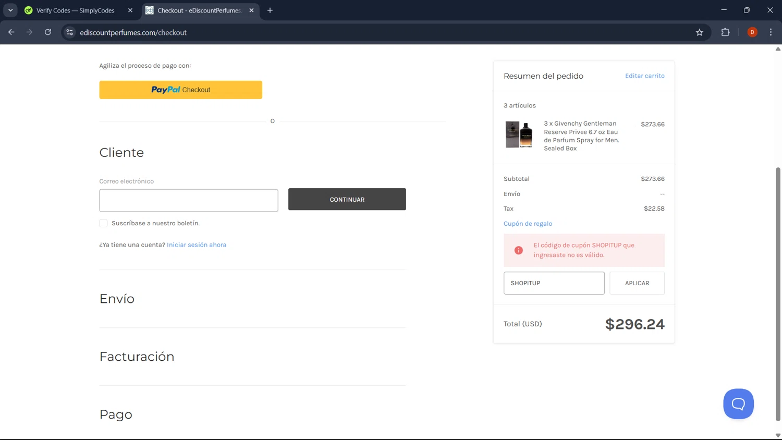
Task: Click the Pago section heading
Action: (x=116, y=415)
